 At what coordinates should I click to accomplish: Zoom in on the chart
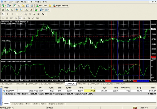coord(17,10)
